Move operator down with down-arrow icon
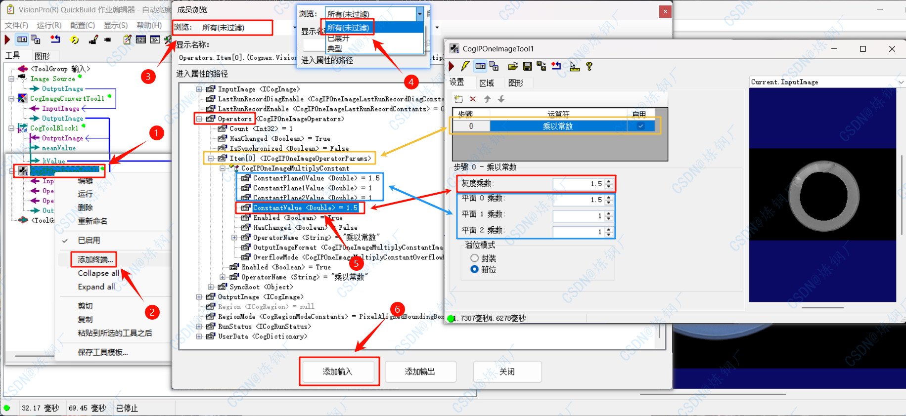 [x=501, y=99]
